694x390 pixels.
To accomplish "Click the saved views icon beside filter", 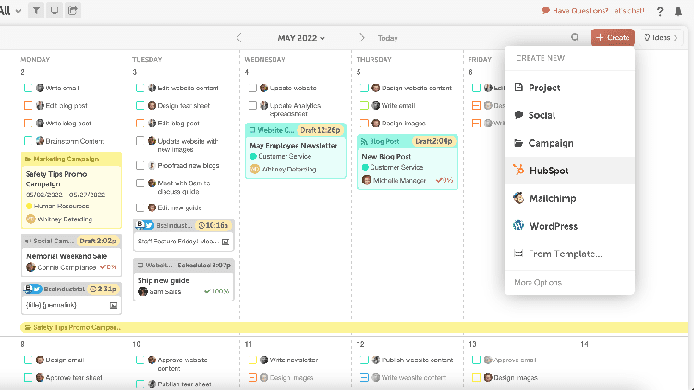I will coord(55,10).
